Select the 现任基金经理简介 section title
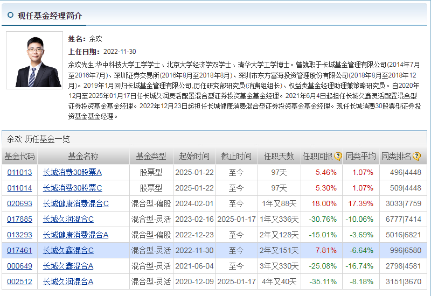Viewport: 431px width, 296px height. 50,16
